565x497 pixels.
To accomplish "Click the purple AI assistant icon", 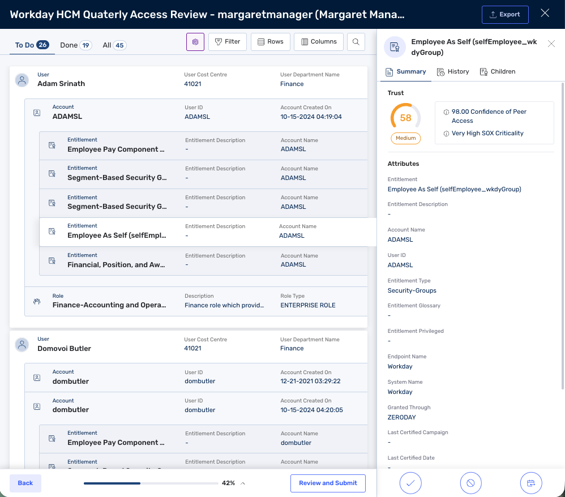I will pyautogui.click(x=195, y=42).
